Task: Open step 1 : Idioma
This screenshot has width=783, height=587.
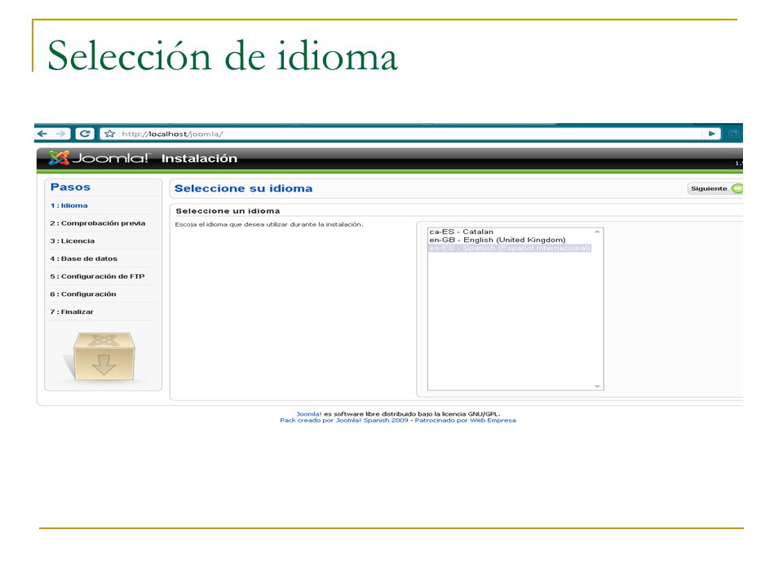Action: coord(69,205)
